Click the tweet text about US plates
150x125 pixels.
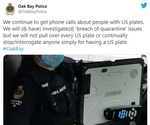74,32
